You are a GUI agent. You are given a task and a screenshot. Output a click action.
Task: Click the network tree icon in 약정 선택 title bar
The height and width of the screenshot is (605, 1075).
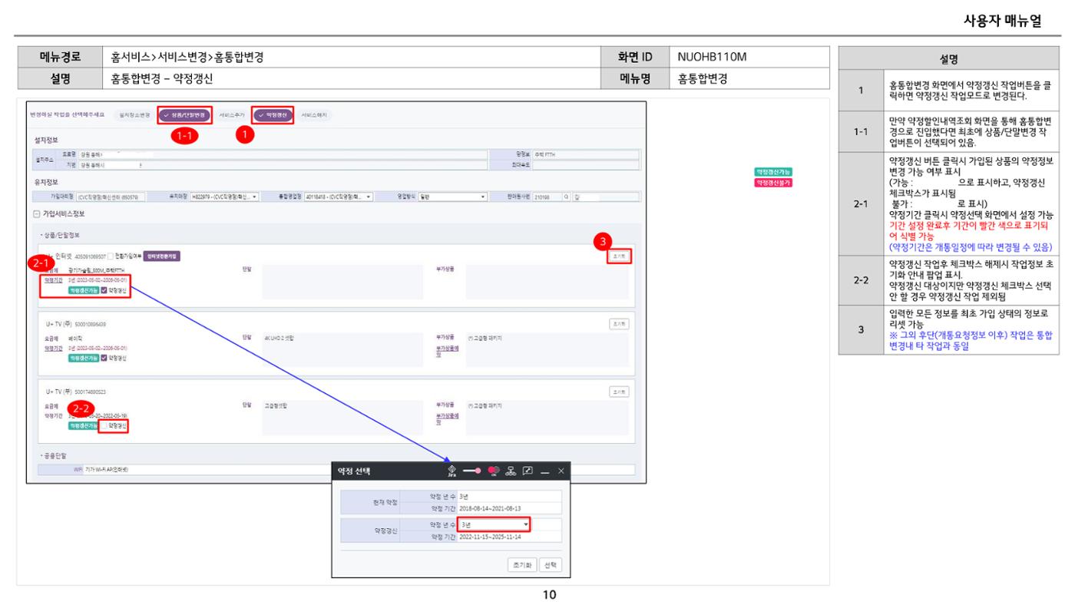click(x=511, y=471)
